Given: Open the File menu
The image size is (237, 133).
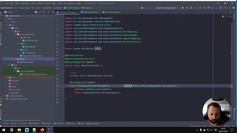Looking at the screenshot, I should click(x=7, y=3).
